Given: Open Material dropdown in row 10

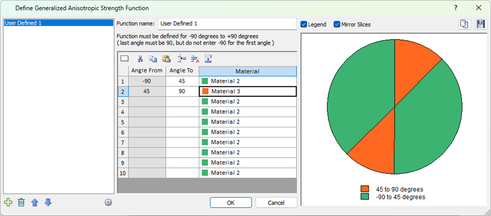Looking at the screenshot, I should 248,173.
